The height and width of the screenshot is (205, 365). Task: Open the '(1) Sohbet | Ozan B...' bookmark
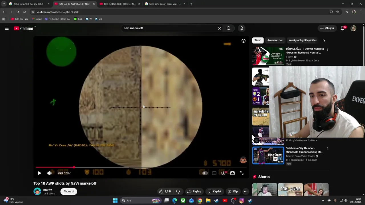pos(57,19)
